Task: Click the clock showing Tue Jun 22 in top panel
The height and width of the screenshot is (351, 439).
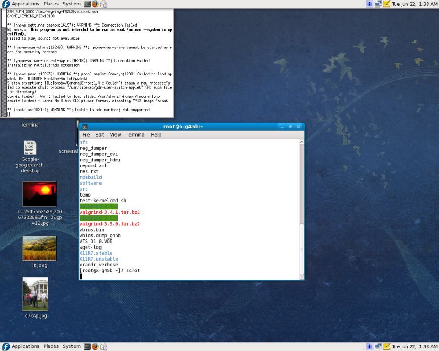Action: point(414,4)
